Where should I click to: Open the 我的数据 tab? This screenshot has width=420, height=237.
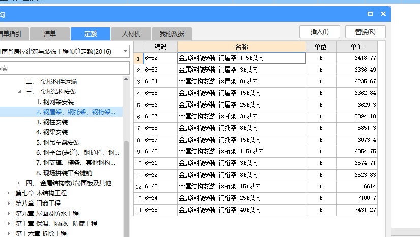coord(172,34)
